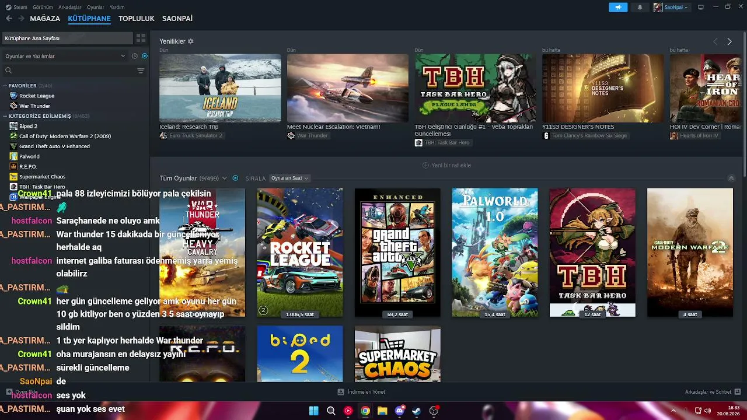
Task: Switch library to grid view icon
Action: coord(141,38)
